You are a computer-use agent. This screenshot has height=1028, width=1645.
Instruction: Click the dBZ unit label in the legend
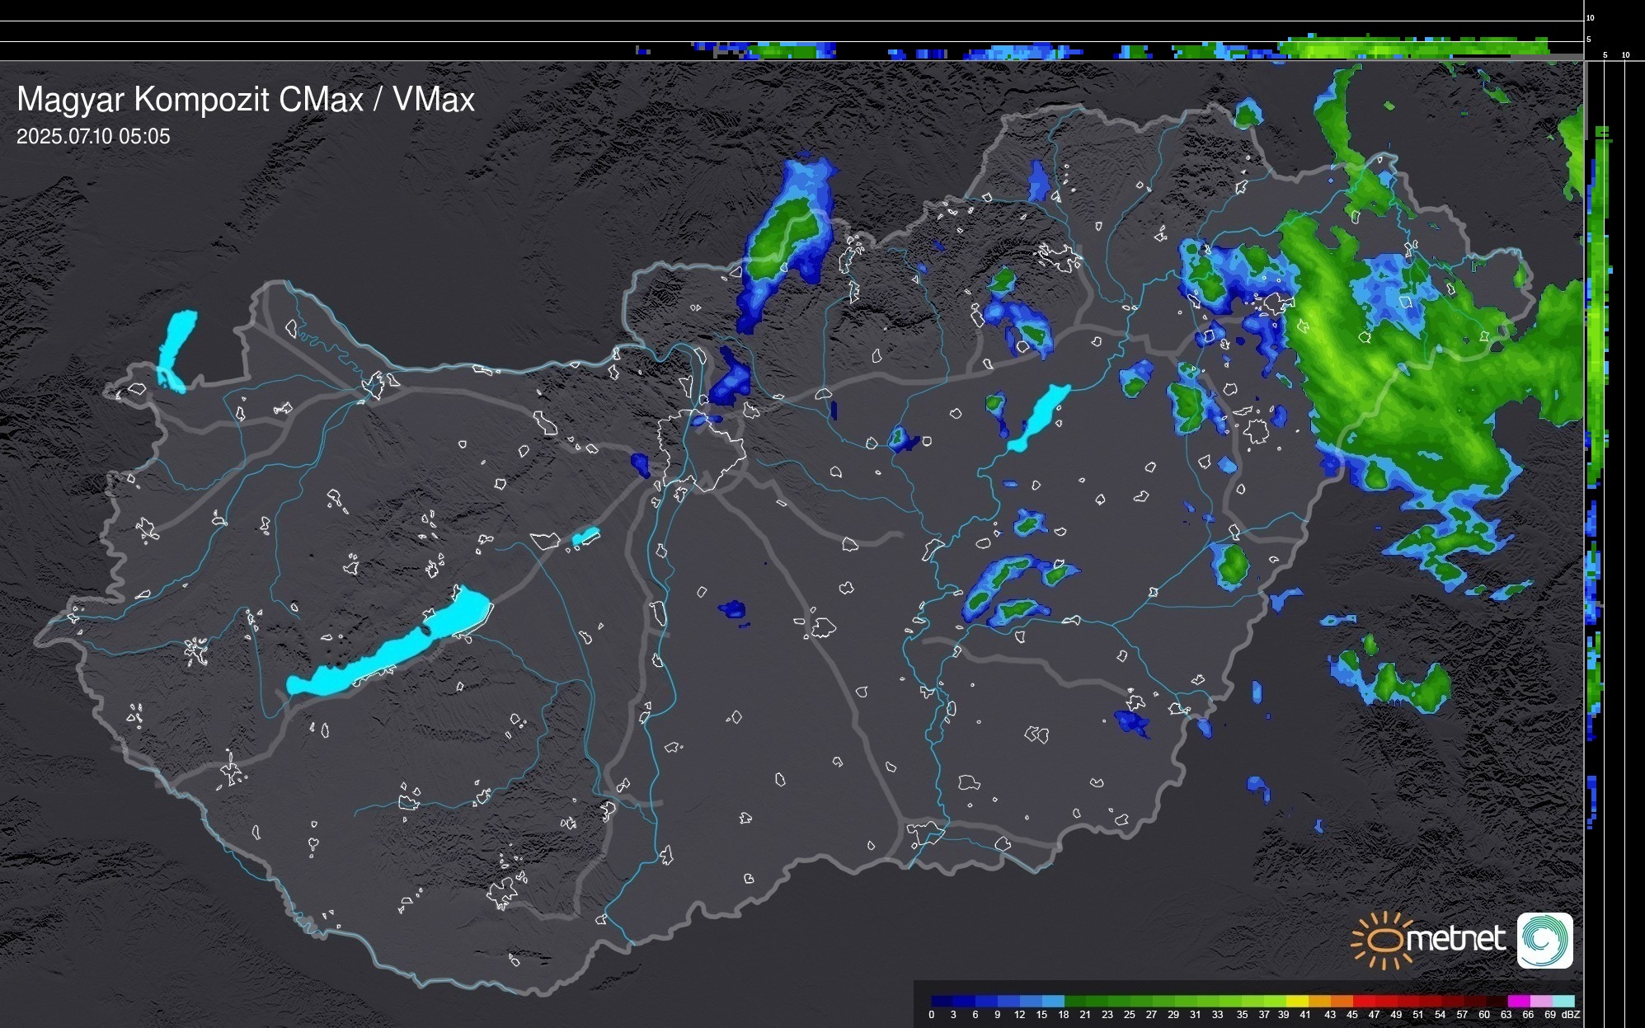1572,1015
